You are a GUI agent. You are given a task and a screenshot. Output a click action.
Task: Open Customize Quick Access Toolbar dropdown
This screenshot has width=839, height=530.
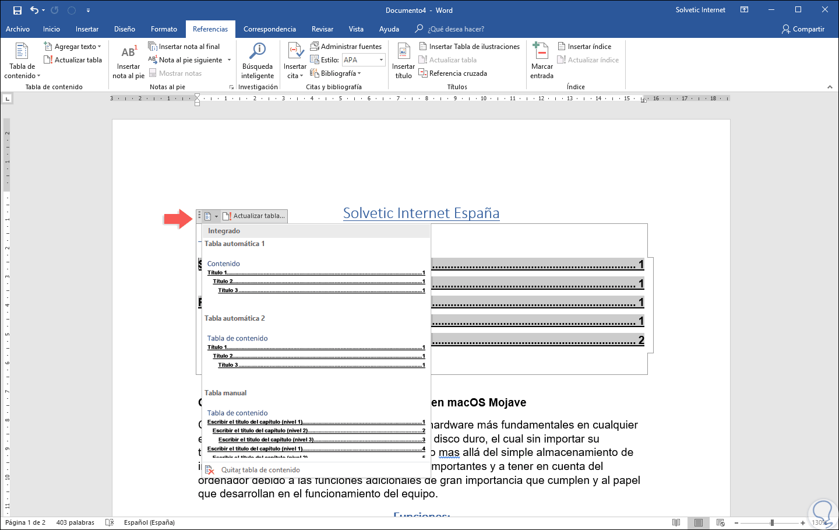88,10
